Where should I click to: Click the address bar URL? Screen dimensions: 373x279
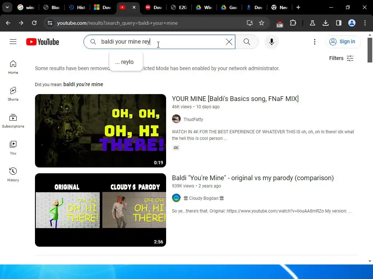117,23
